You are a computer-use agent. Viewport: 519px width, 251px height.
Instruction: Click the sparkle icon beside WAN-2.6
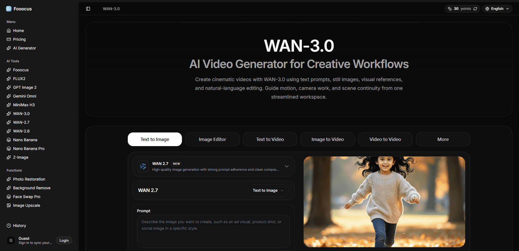(x=9, y=131)
